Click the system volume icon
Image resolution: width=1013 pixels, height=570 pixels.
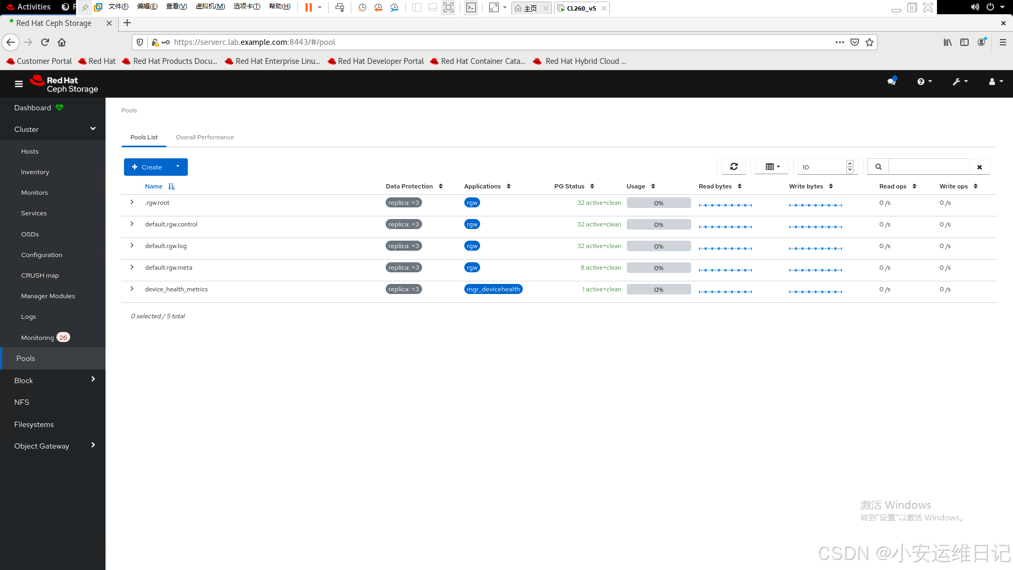(975, 7)
